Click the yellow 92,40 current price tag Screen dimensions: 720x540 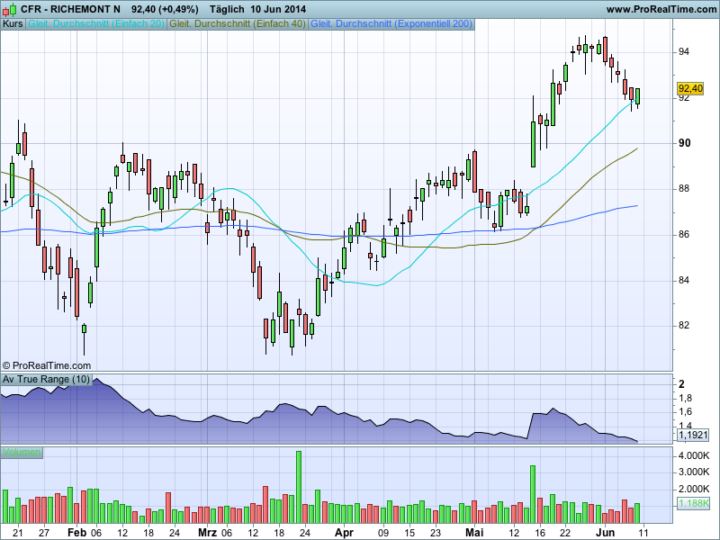pos(690,88)
